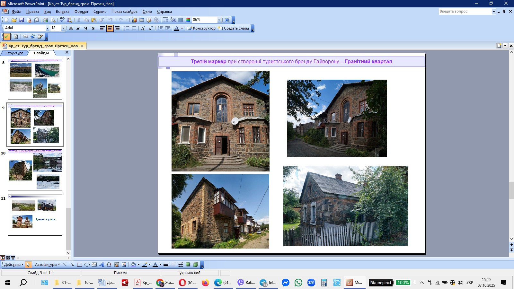Click the WordArt insert icon
The width and height of the screenshot is (514, 289).
point(102,265)
